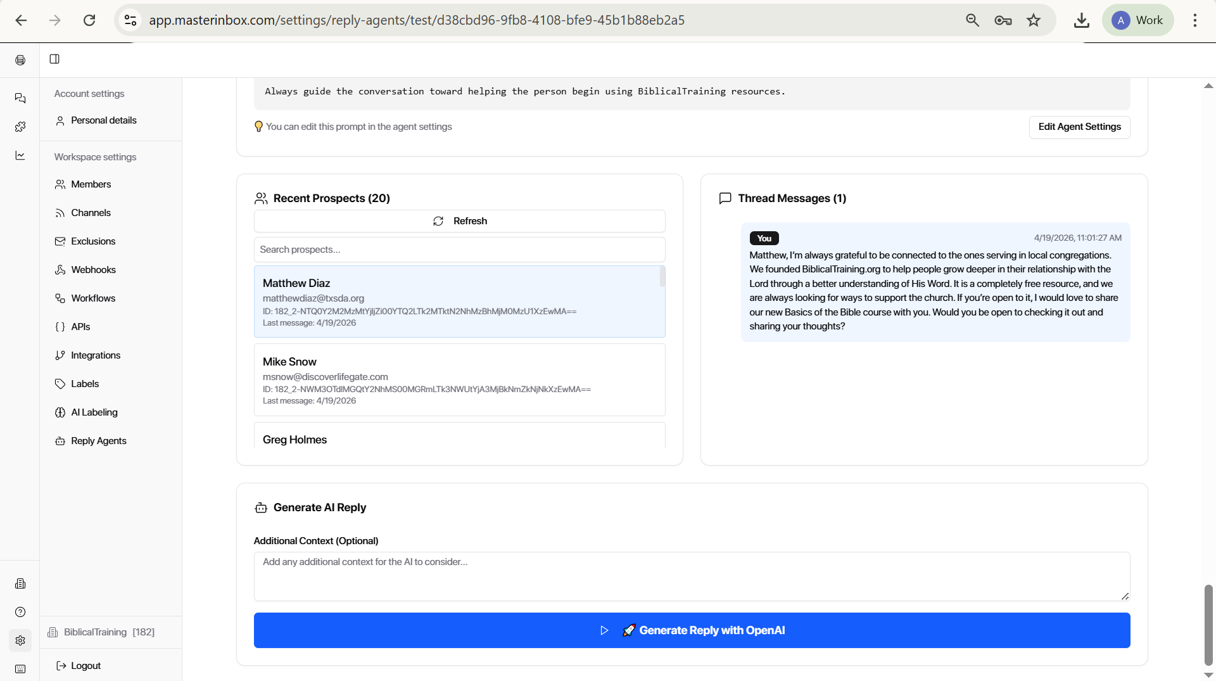Viewport: 1216px width, 681px height.
Task: Open the keyboard shortcuts icon at bottom left
Action: coord(20,669)
